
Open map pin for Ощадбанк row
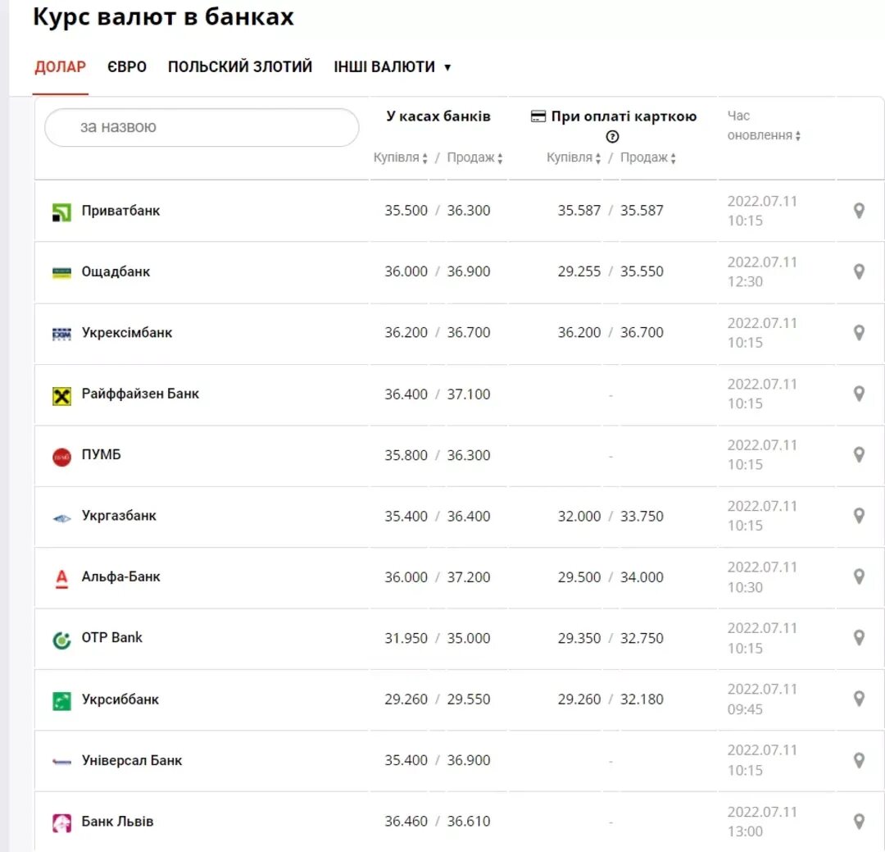pyautogui.click(x=859, y=271)
